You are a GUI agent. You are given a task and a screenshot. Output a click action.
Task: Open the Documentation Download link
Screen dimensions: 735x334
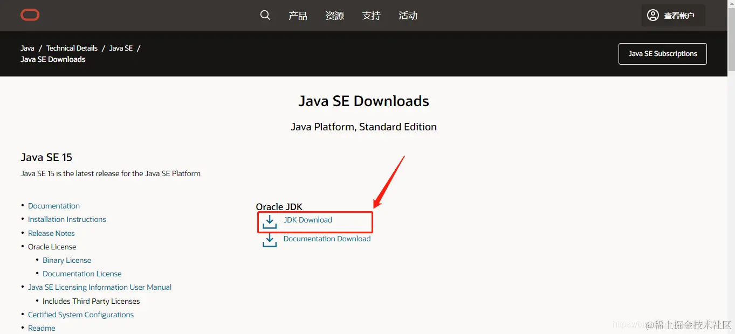pyautogui.click(x=327, y=239)
